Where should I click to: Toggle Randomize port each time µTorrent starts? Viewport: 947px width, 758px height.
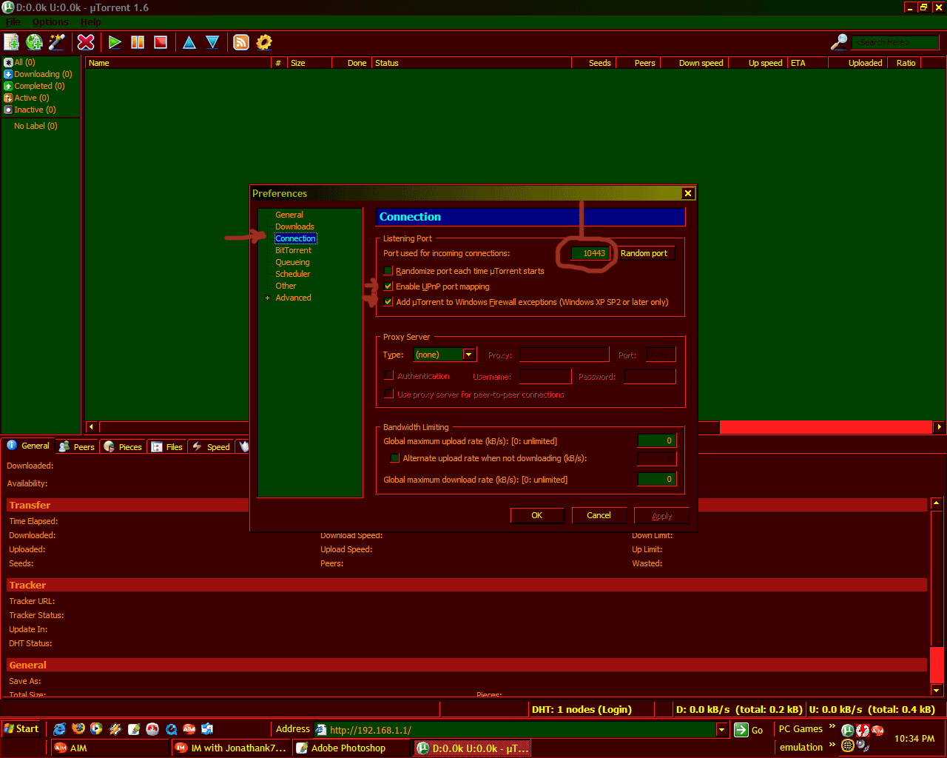coord(388,271)
